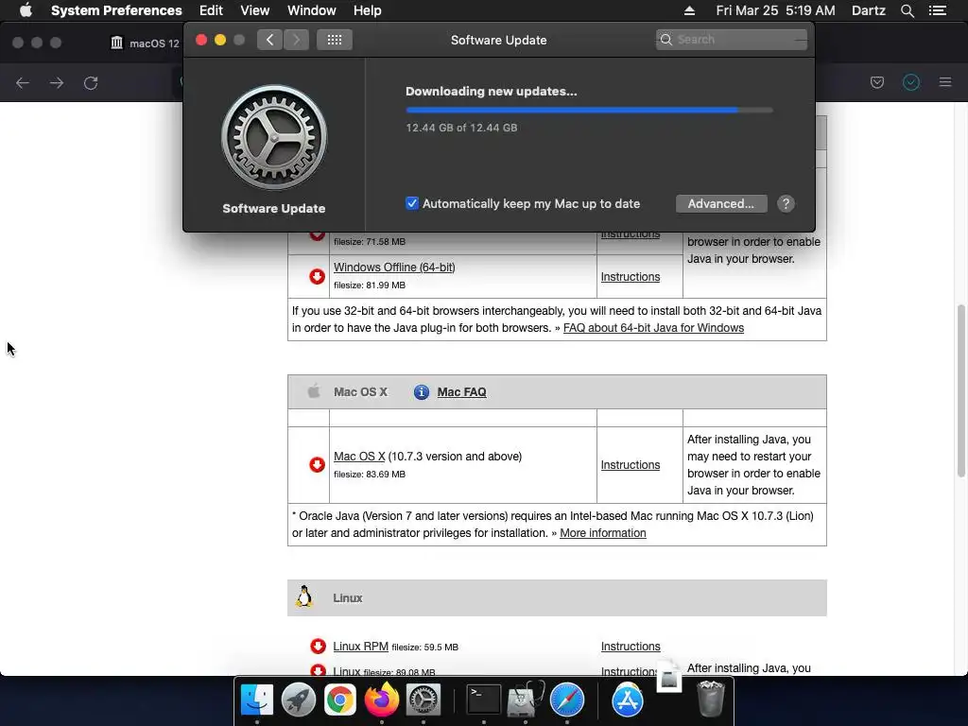The image size is (968, 726).
Task: Download Windows Offline (64-bit) Java
Action: (x=394, y=268)
